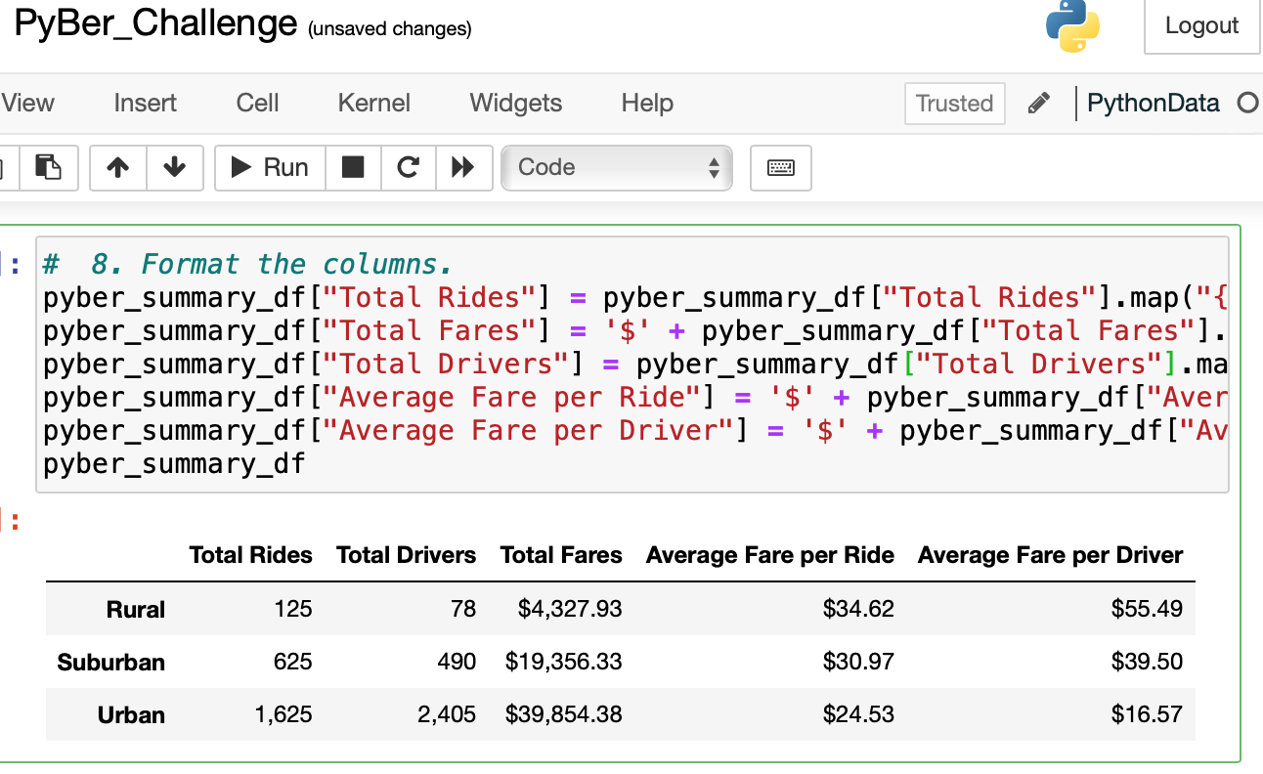Open the command palette keyboard icon
1263x774 pixels.
(x=780, y=167)
